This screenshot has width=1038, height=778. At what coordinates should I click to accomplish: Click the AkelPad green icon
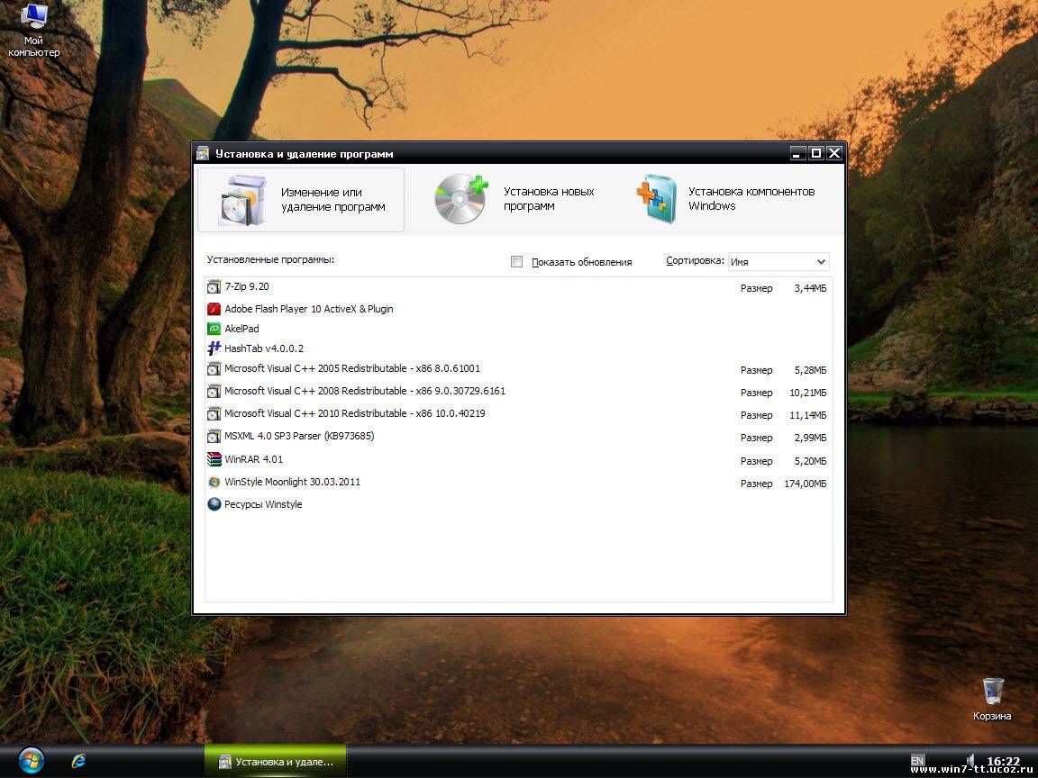(214, 329)
